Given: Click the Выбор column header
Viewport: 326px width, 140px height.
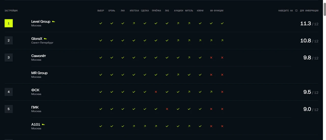Looking at the screenshot, I should (101, 11).
